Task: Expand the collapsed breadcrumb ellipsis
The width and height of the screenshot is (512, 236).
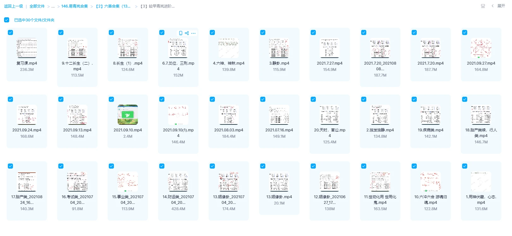Action: [x=53, y=6]
